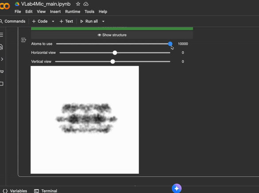The width and height of the screenshot is (259, 193).
Task: Click the Colab logo
Action: click(4, 6)
